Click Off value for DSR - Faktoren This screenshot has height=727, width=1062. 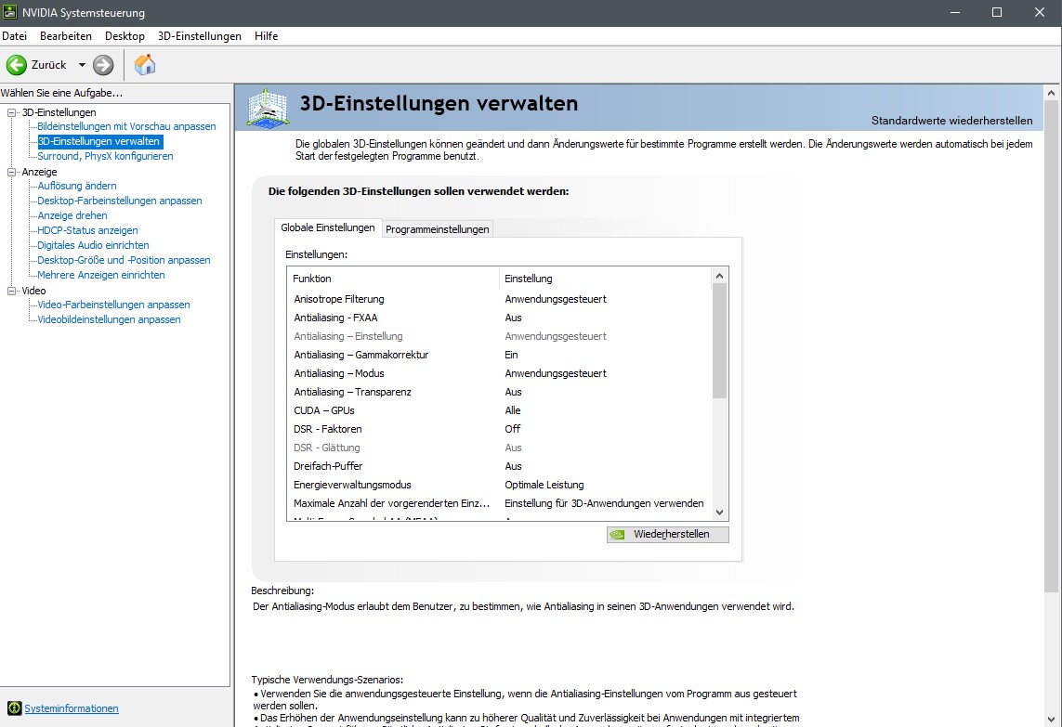tap(513, 429)
